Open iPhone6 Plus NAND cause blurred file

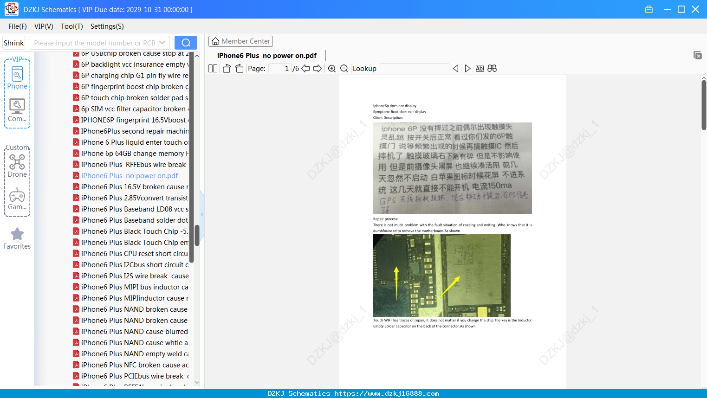[135, 332]
